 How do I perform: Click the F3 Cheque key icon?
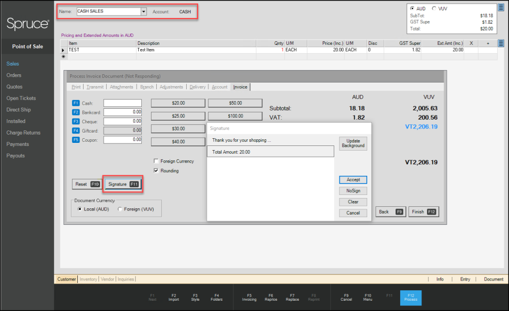click(76, 121)
